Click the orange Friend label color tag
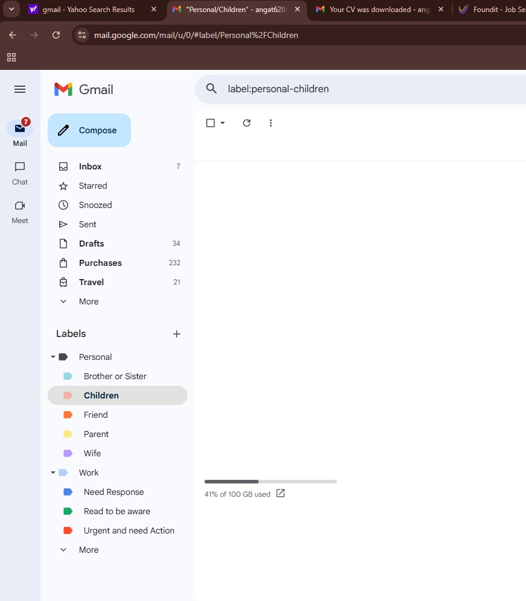This screenshot has height=601, width=526. pos(68,415)
